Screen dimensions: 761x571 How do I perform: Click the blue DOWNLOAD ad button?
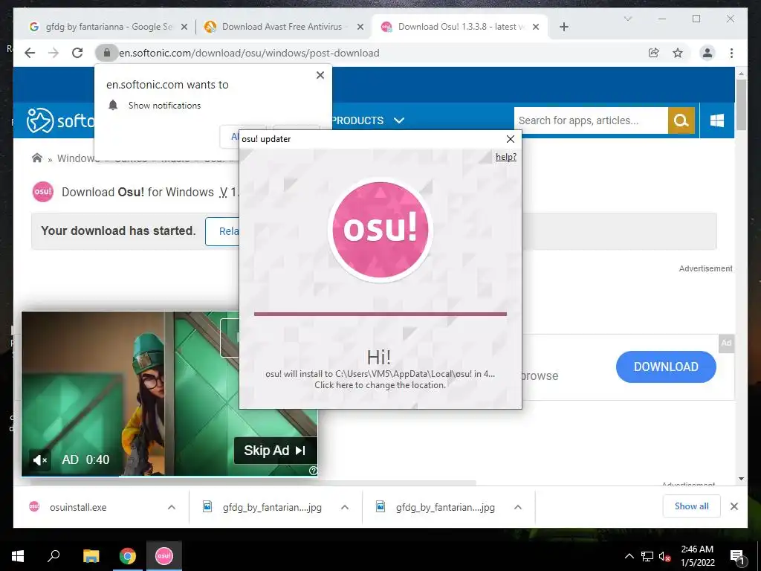[666, 367]
